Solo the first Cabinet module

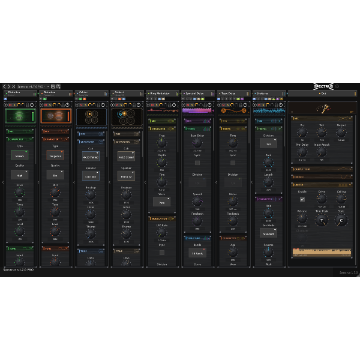point(85,105)
